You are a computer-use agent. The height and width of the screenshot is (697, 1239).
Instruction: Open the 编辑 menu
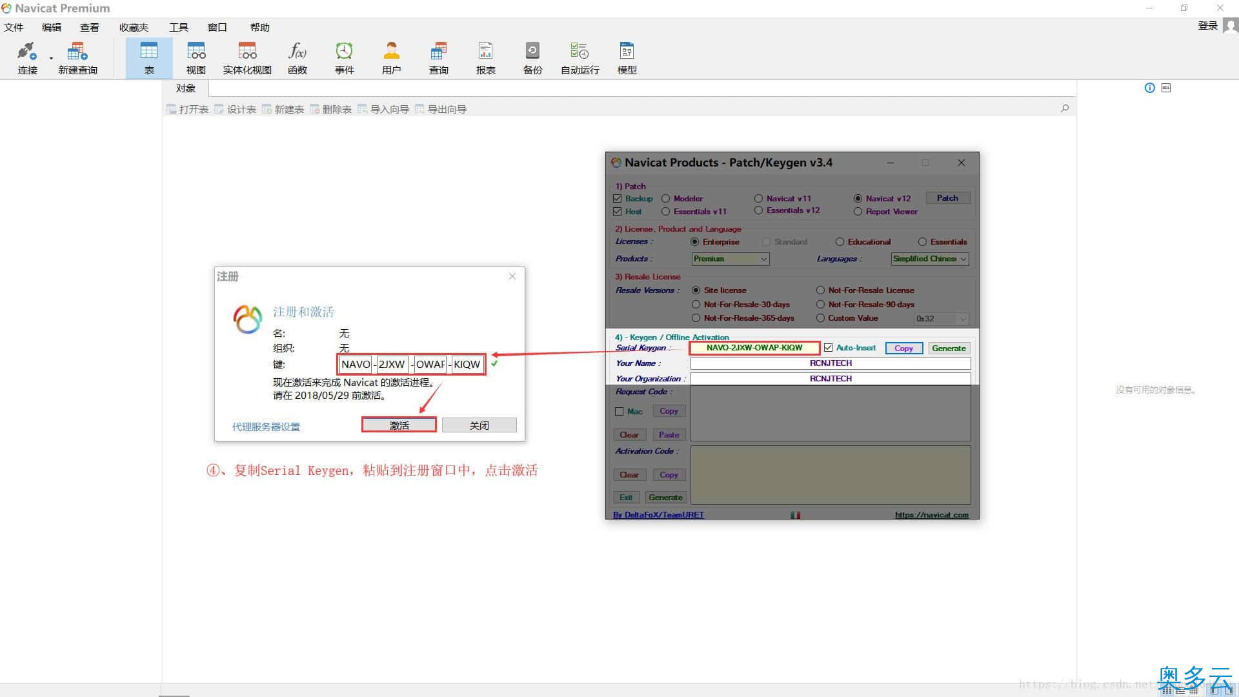52,27
